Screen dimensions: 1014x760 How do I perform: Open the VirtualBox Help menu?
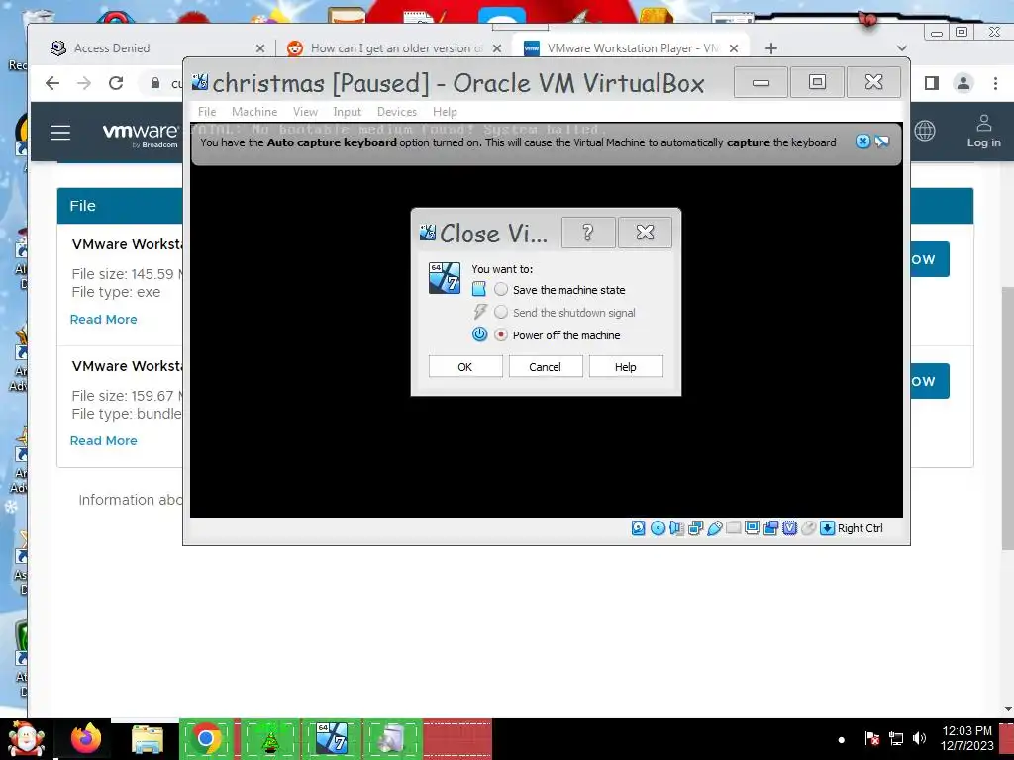(x=445, y=112)
